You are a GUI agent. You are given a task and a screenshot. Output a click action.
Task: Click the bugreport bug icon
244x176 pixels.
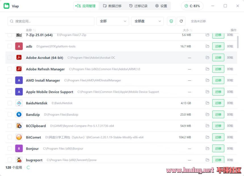(19, 160)
